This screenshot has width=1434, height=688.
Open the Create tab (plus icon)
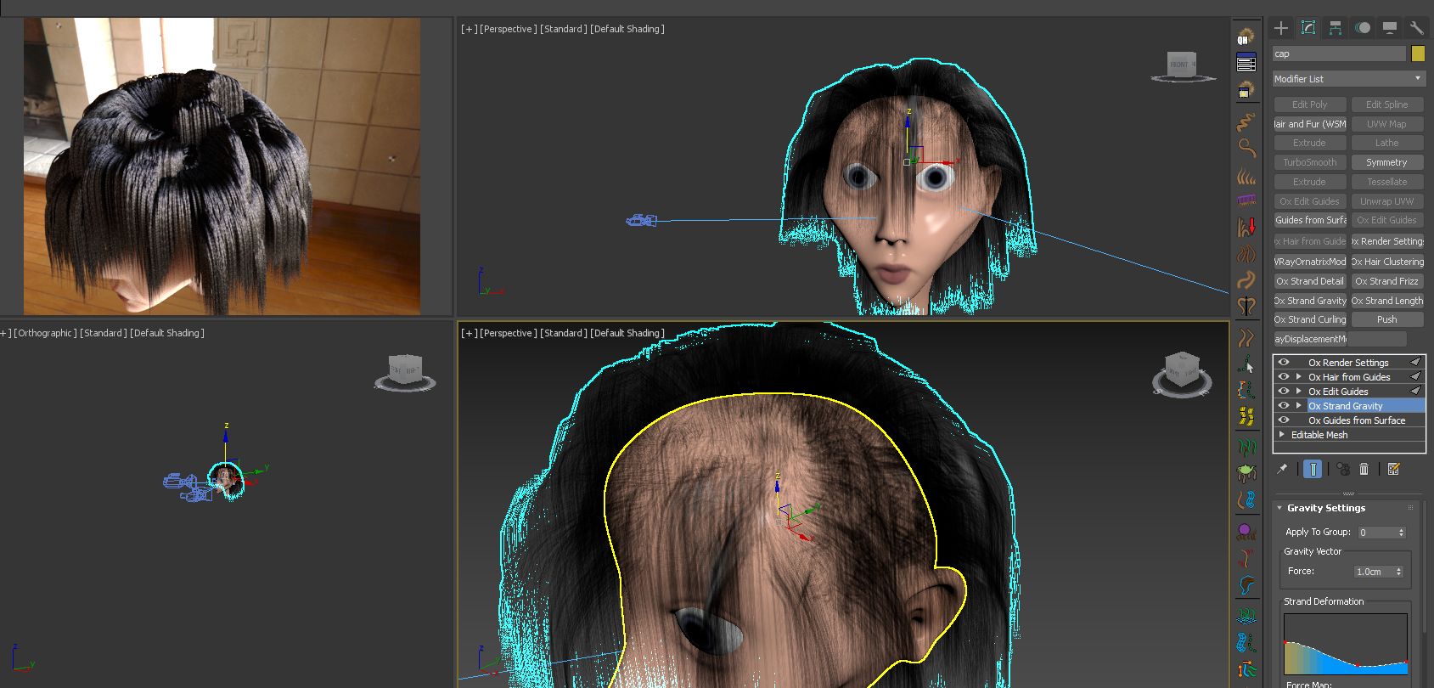pyautogui.click(x=1281, y=28)
